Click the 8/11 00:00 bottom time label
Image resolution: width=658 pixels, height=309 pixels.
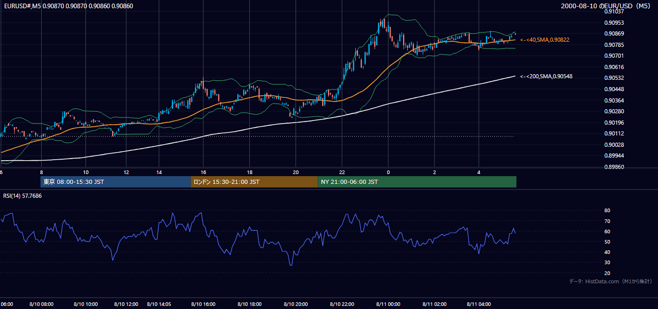click(x=389, y=304)
